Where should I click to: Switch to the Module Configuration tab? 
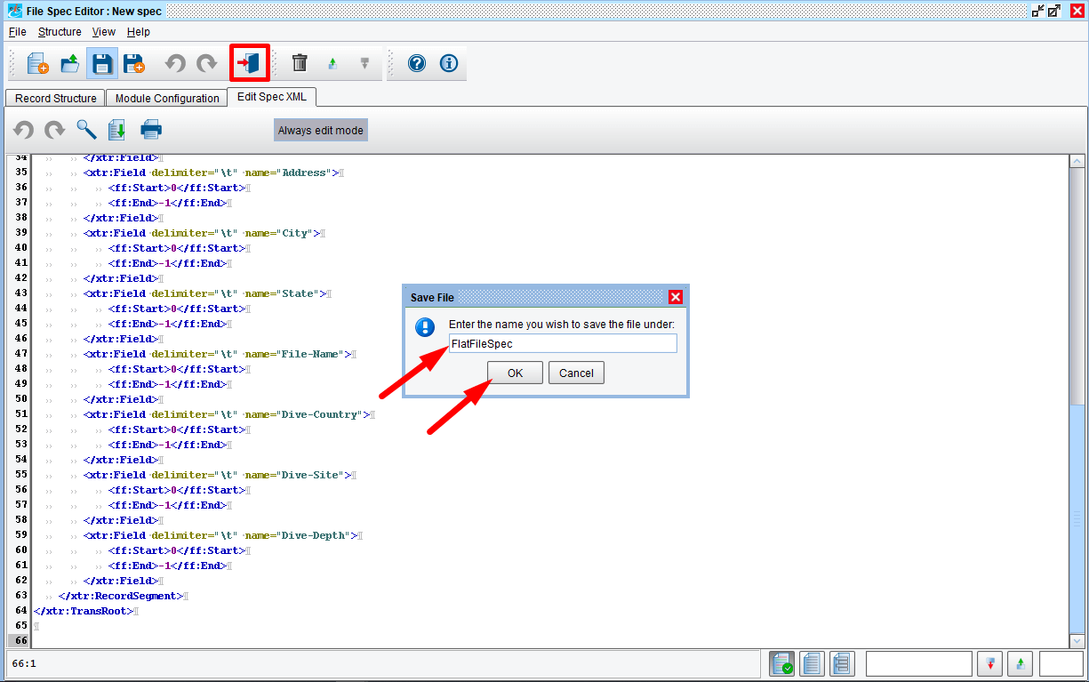tap(167, 99)
